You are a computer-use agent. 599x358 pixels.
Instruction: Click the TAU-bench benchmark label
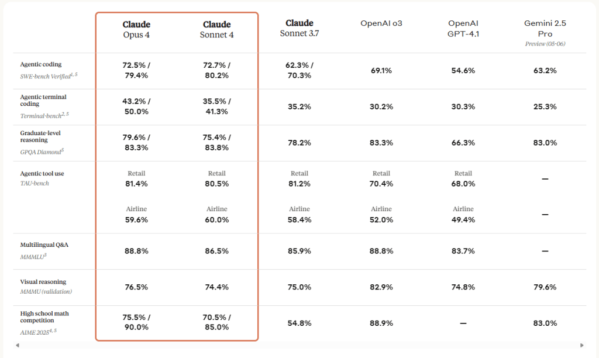[35, 183]
